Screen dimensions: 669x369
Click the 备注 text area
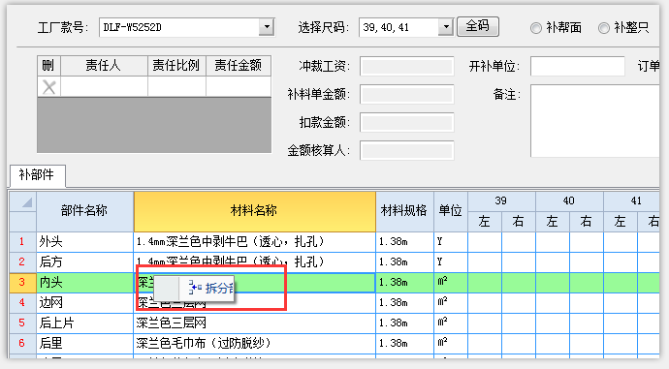tap(594, 121)
